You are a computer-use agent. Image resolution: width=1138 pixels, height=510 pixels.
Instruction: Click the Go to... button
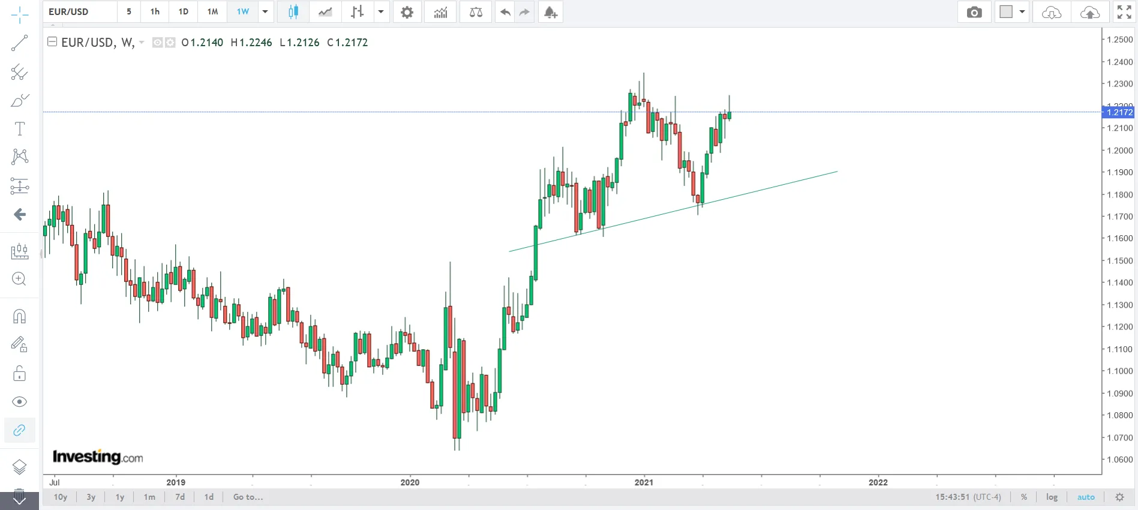tap(248, 497)
